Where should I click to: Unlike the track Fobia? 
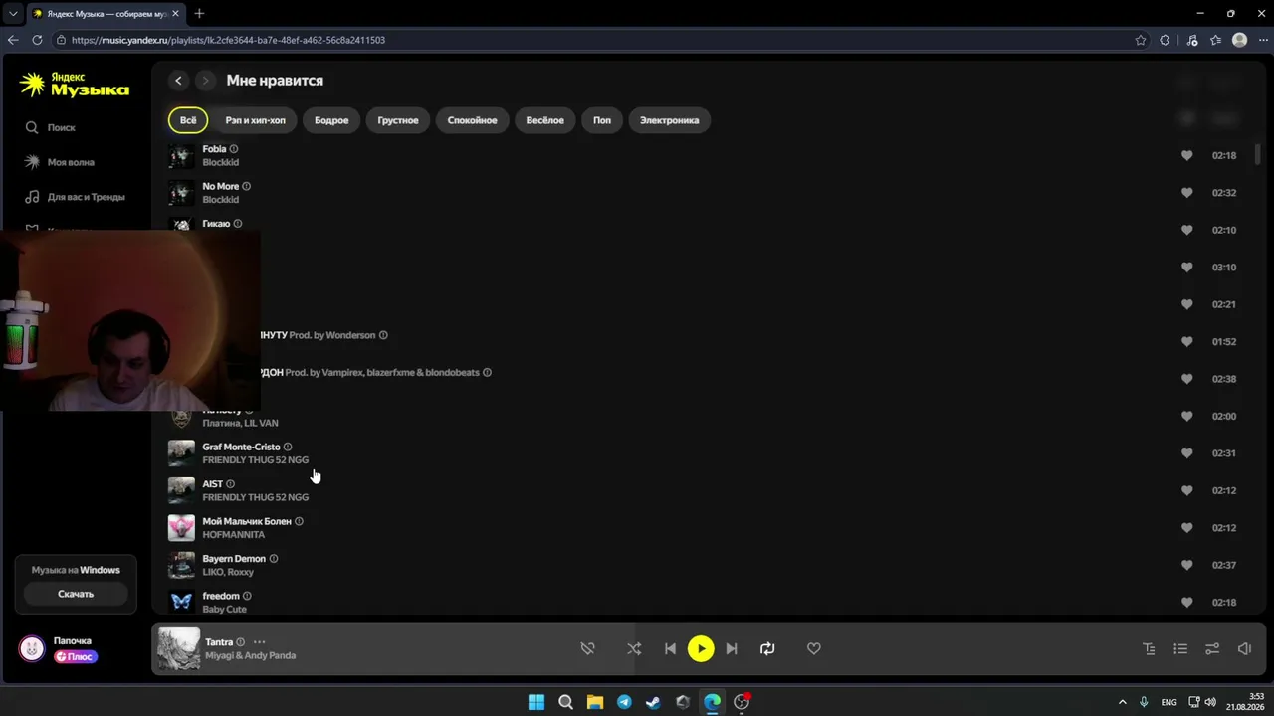click(1186, 155)
